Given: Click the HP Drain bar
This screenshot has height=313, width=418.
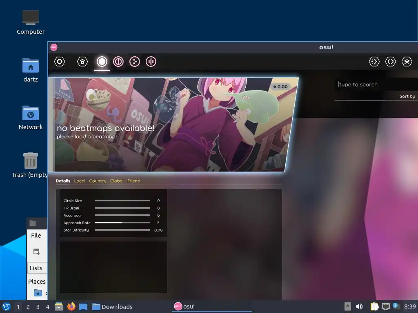Looking at the screenshot, I should coord(122,208).
